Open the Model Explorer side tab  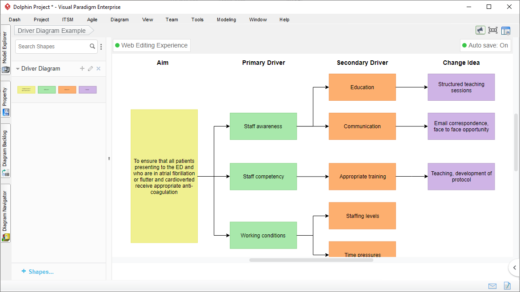[x=5, y=50]
